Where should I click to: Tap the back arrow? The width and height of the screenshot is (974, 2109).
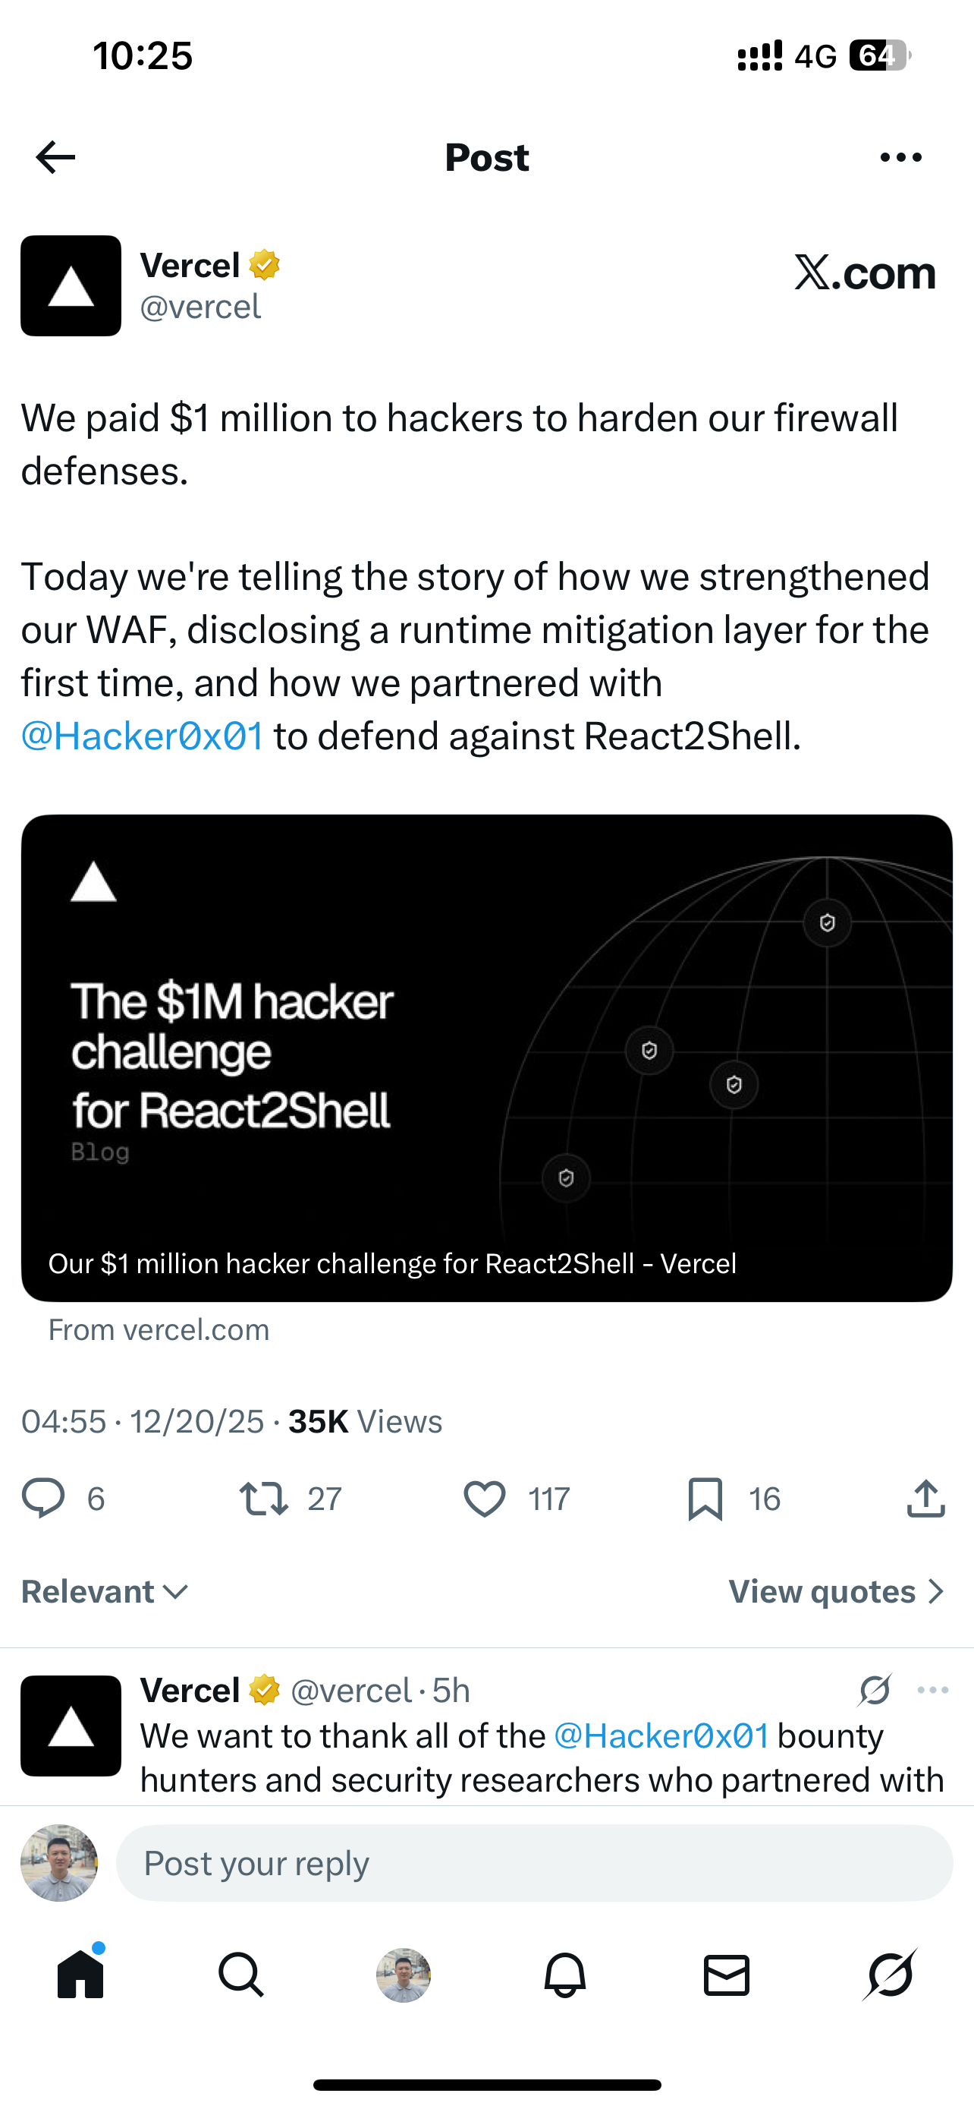tap(55, 157)
